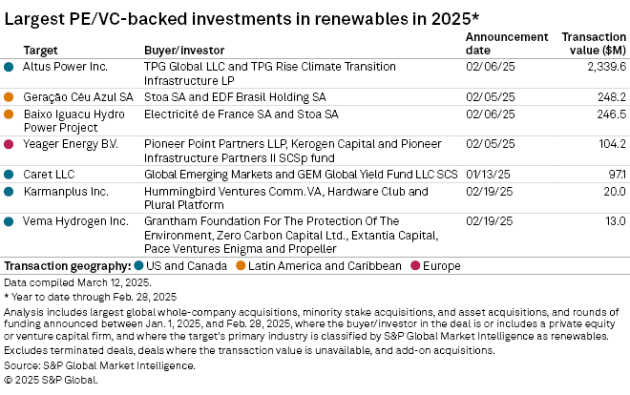Click the 2,339.6 transaction value cell
Viewport: 630px width, 395px height.
pyautogui.click(x=605, y=67)
